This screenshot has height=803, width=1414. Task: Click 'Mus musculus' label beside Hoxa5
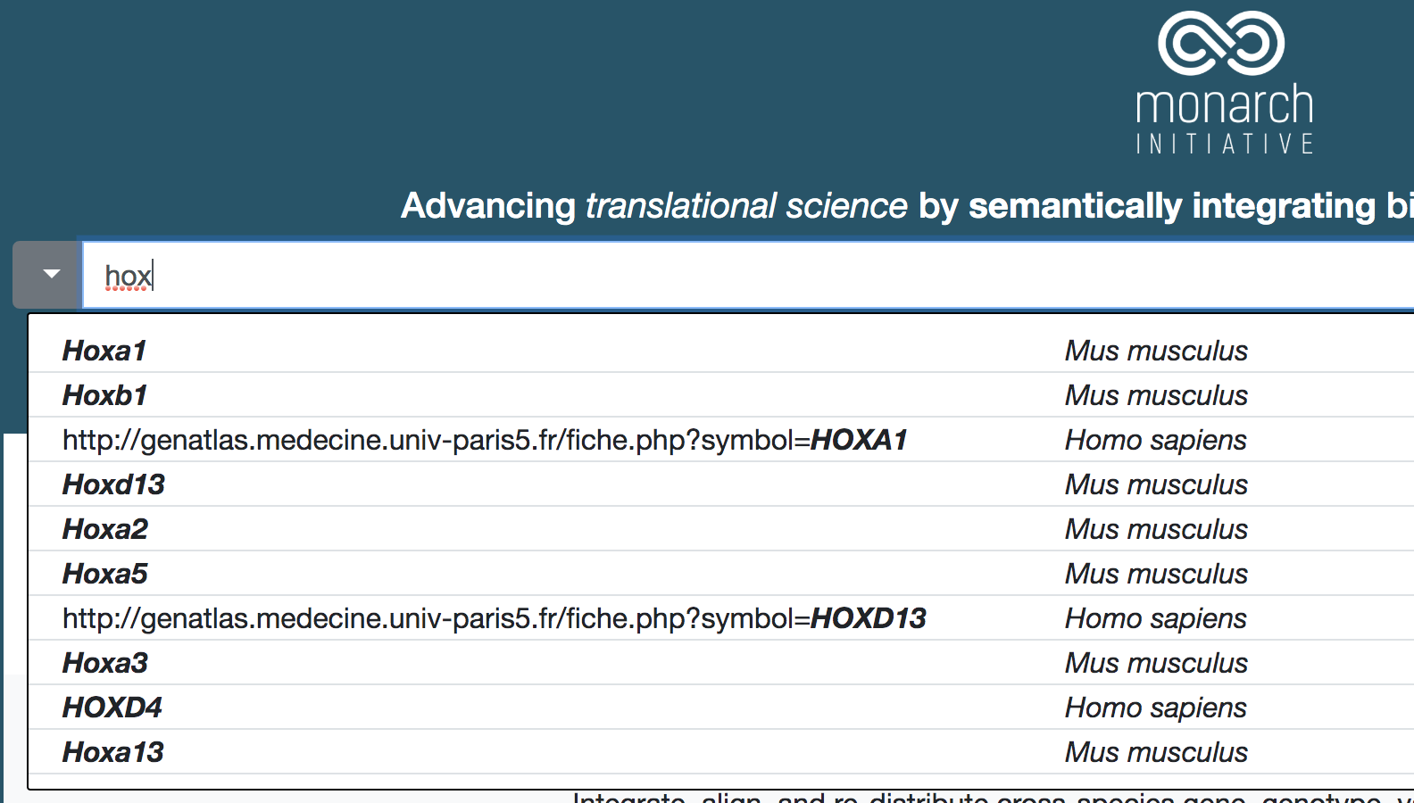click(1156, 574)
